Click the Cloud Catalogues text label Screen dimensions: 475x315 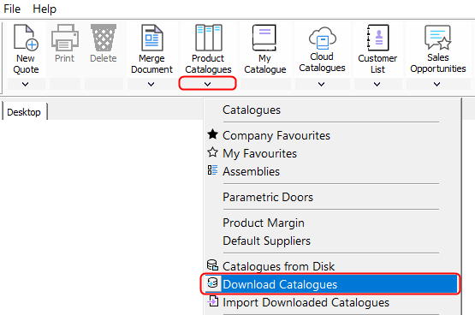322,62
